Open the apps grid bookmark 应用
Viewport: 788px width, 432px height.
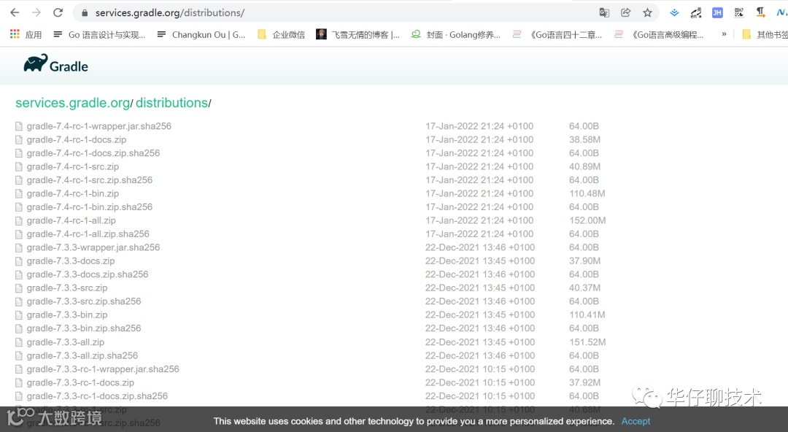[26, 34]
